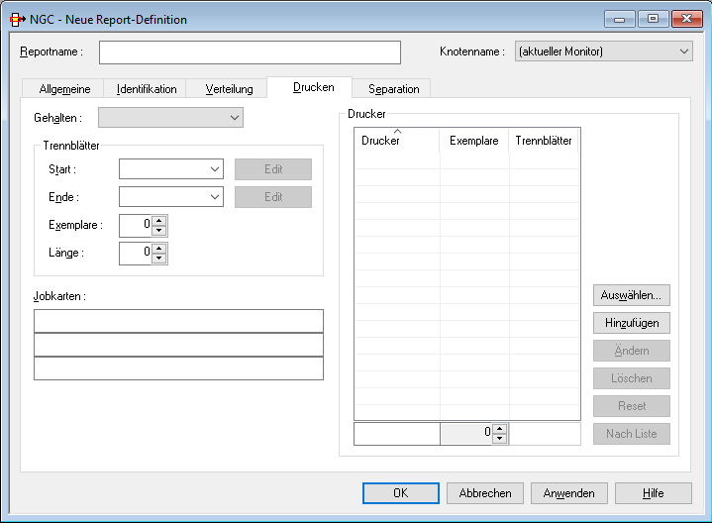
Task: Increase the Exemplare value under Trennblätter
Action: pos(159,221)
